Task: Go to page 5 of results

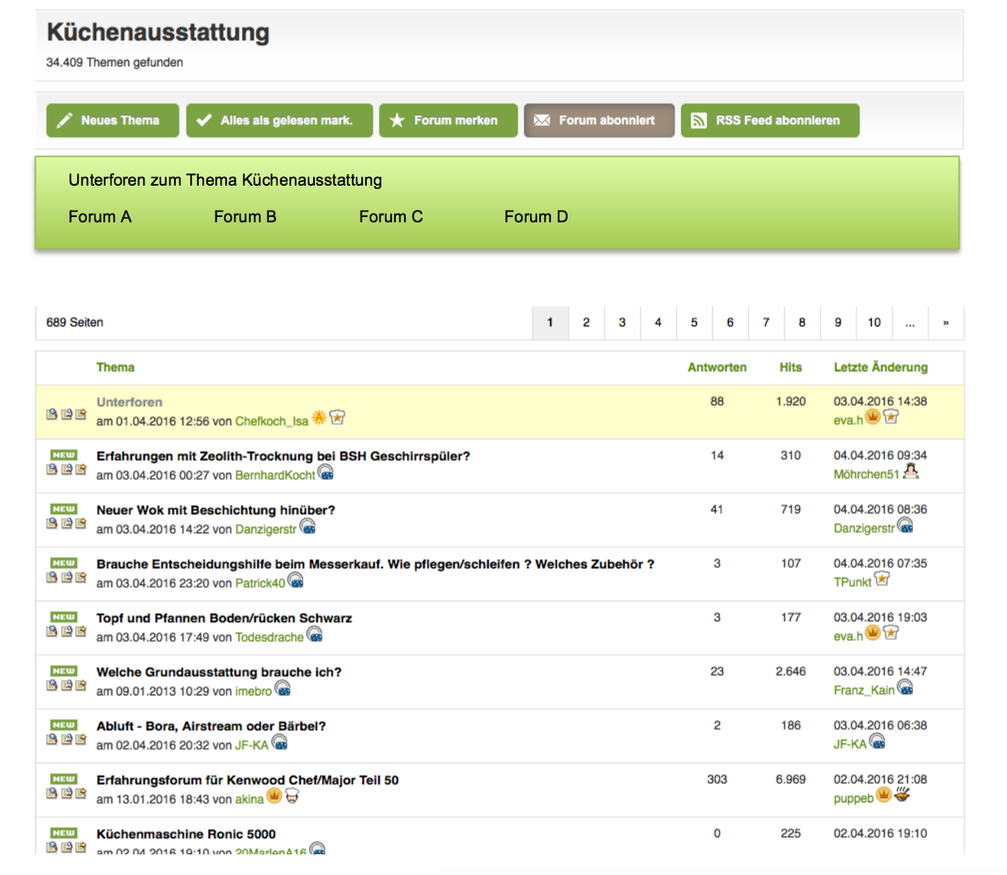Action: 694,322
